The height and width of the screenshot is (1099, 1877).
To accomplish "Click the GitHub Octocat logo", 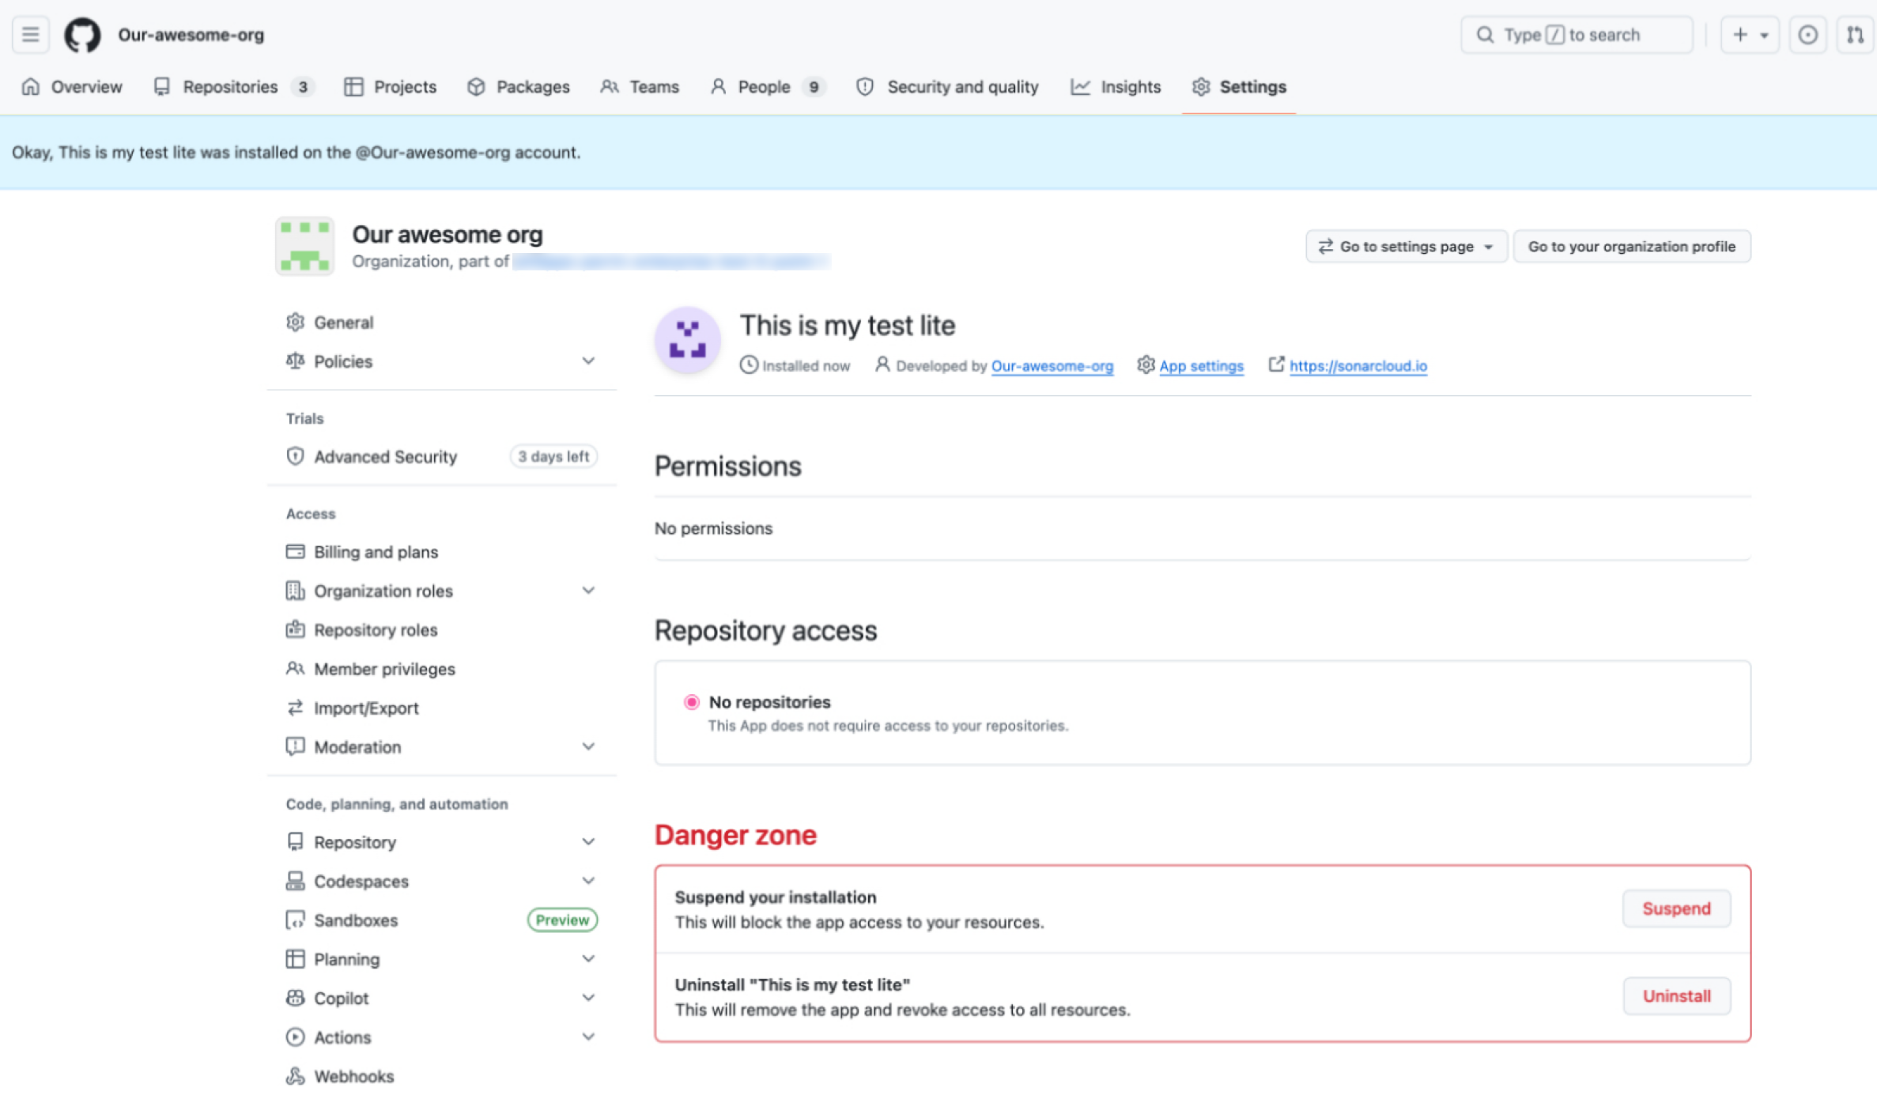I will tap(82, 35).
